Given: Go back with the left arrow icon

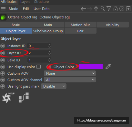Looking at the screenshot, I should click(83, 9).
